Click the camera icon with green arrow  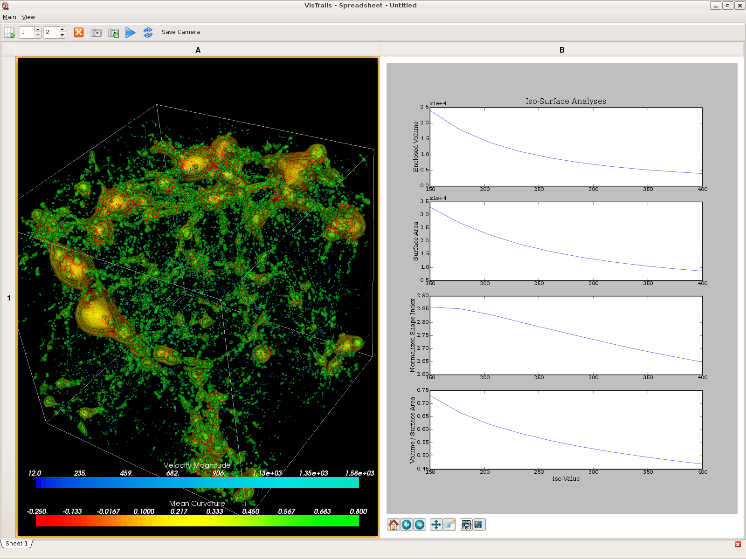[x=113, y=33]
